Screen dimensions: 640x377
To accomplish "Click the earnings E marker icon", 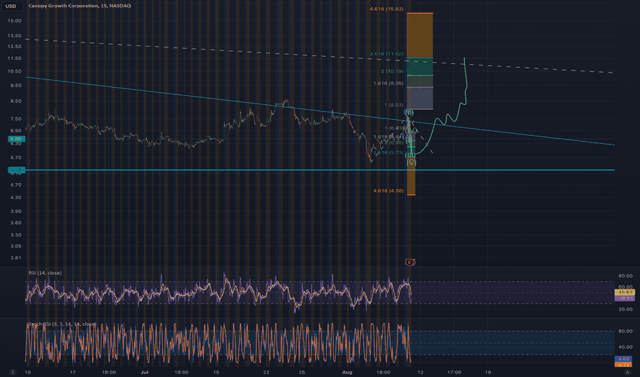I will tap(410, 262).
